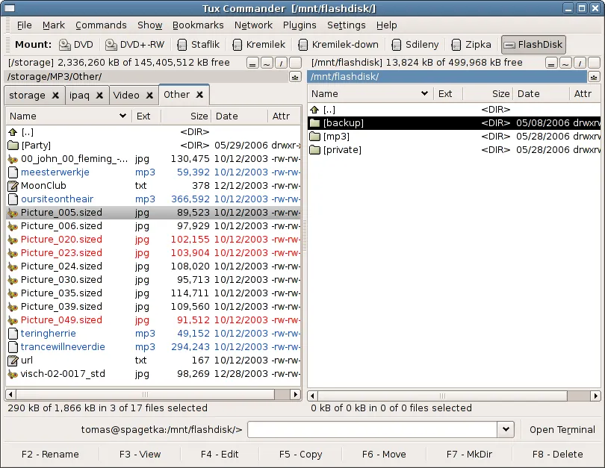
Task: Go to home directory in right panel
Action: [565, 63]
